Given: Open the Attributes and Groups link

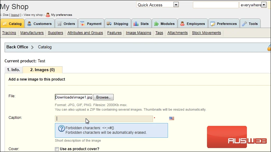Looking at the screenshot, I should coord(85,33).
